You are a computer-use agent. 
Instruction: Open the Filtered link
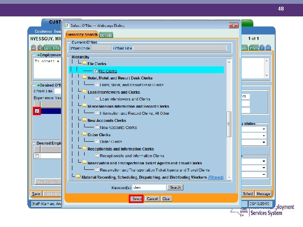click(215, 177)
